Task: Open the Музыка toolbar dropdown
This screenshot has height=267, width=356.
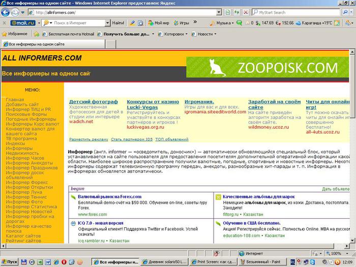Action: (x=222, y=23)
